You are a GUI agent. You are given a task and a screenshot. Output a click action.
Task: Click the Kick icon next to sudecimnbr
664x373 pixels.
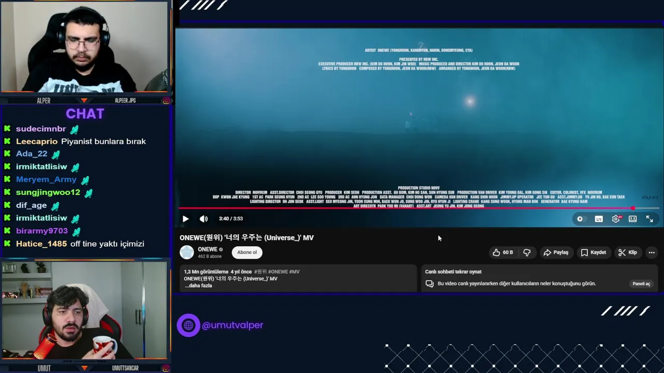pos(7,128)
